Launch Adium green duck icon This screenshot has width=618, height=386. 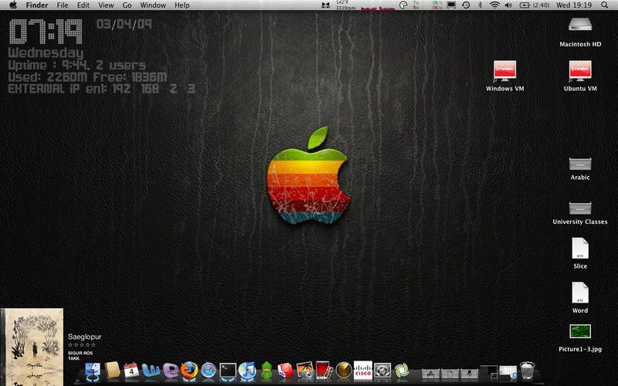point(267,371)
